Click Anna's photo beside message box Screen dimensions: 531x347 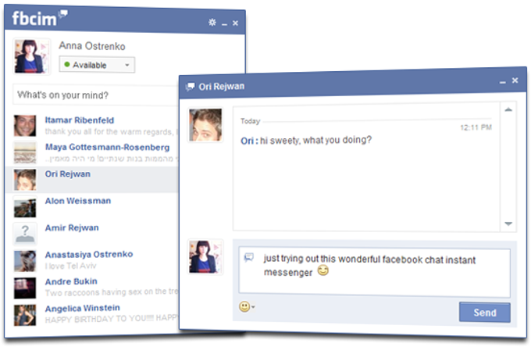tap(205, 256)
